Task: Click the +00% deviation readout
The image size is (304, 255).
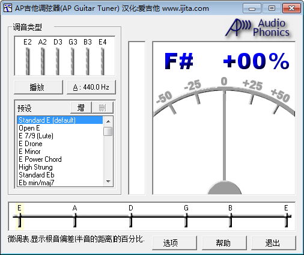Action: pos(256,61)
